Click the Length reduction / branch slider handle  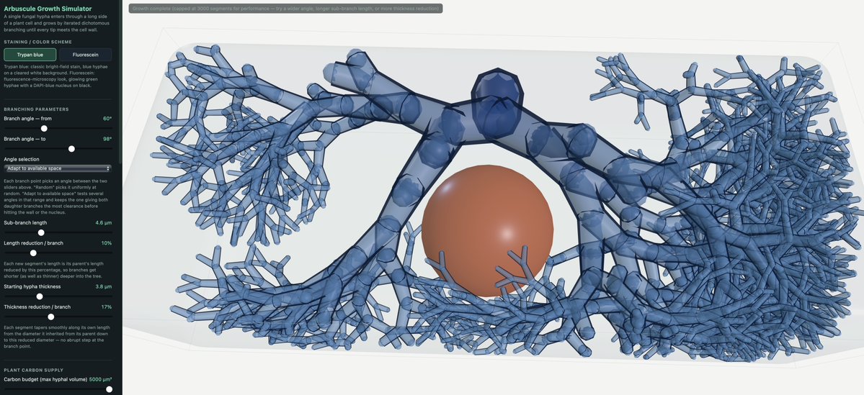33,253
